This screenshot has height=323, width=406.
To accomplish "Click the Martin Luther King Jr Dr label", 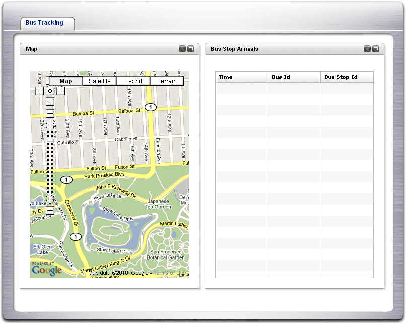I will pos(105,265).
